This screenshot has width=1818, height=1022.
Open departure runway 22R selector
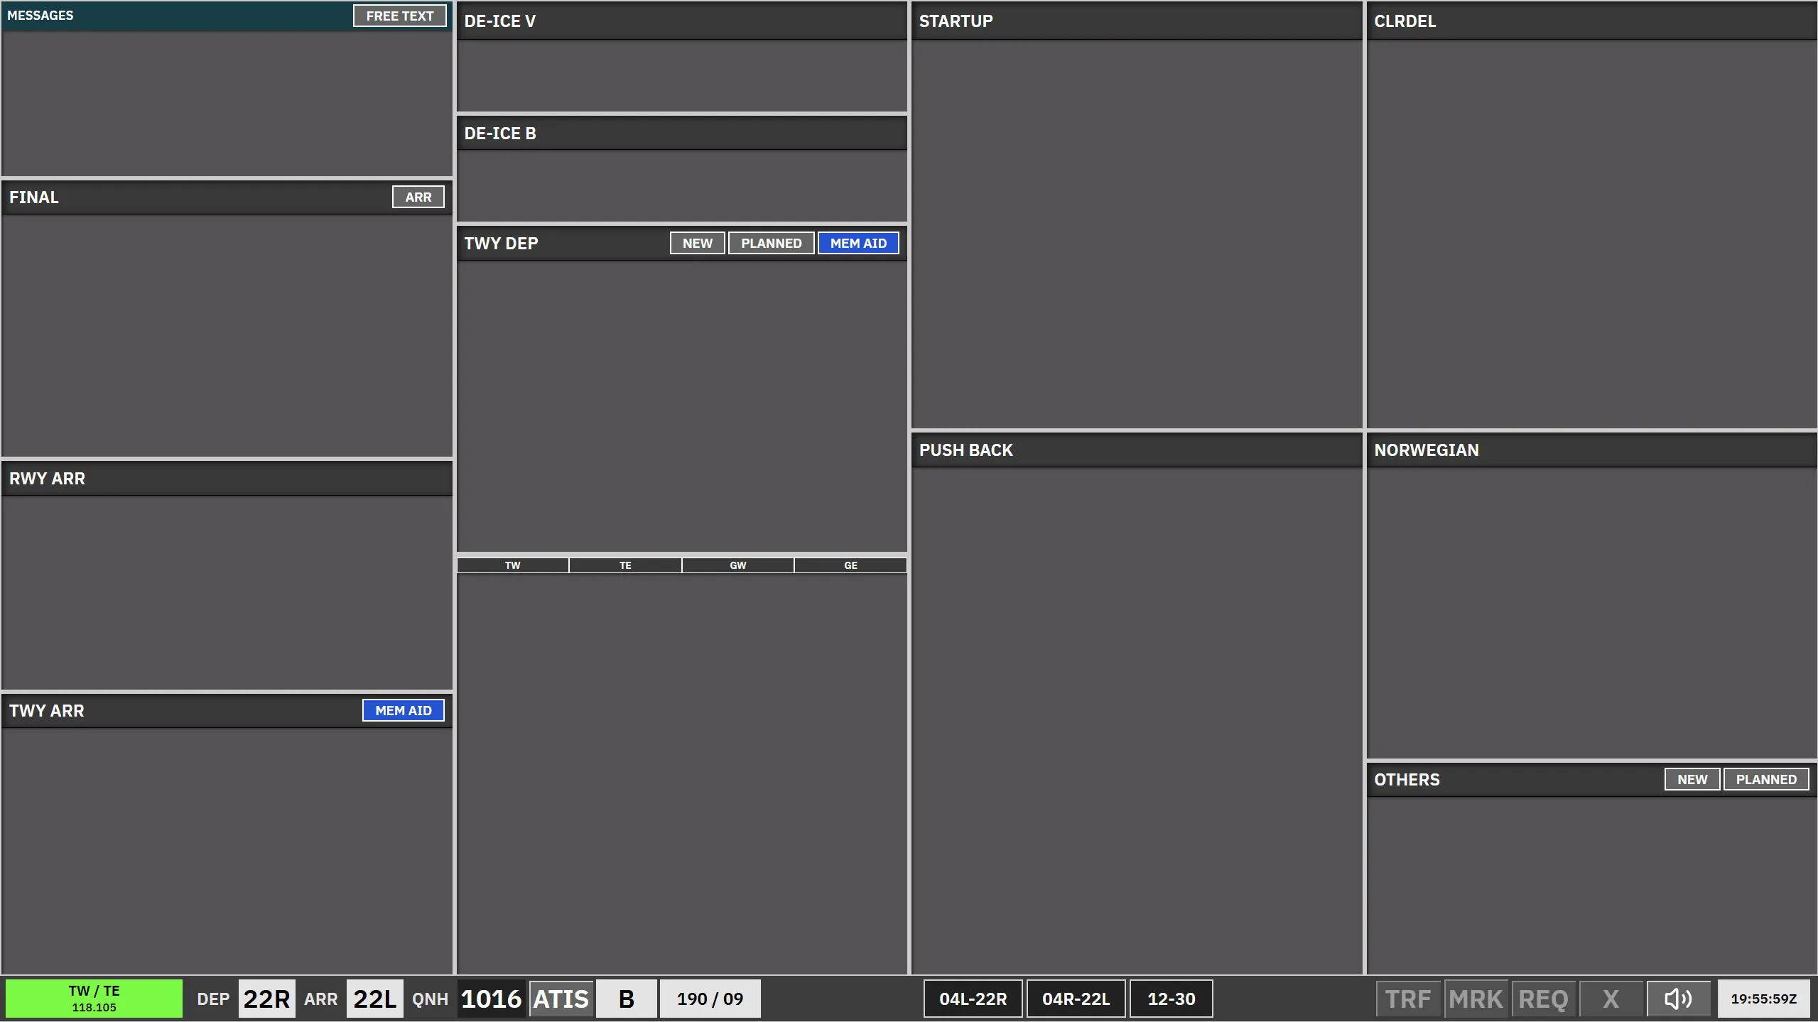point(266,999)
